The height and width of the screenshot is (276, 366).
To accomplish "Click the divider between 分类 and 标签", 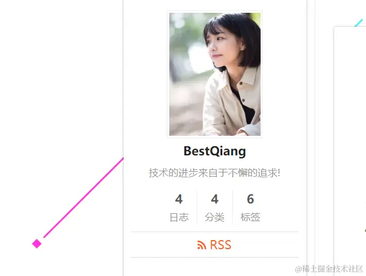I will point(232,207).
